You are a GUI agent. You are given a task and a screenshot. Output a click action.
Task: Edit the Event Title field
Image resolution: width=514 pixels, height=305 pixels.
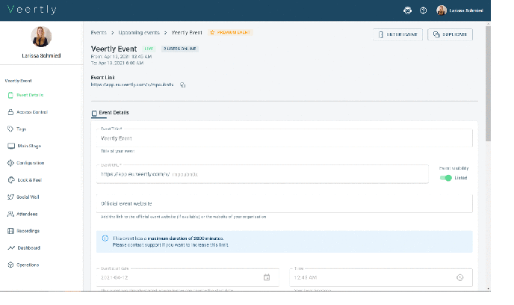pyautogui.click(x=285, y=138)
